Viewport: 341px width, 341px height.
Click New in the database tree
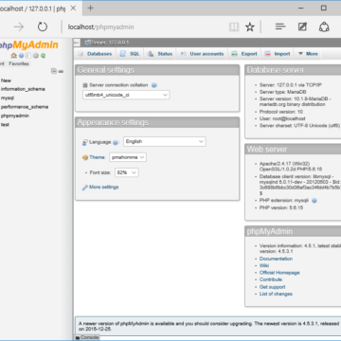click(6, 81)
